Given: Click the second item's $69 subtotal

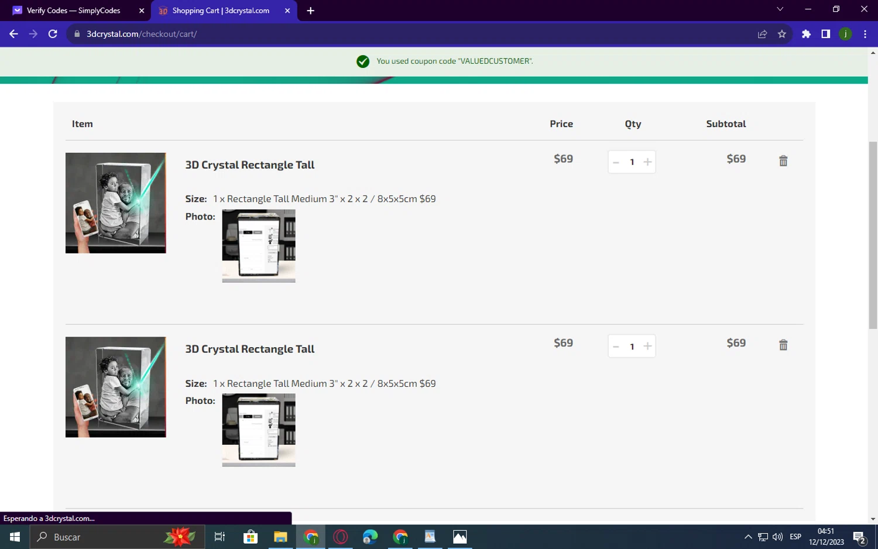Looking at the screenshot, I should coord(736,343).
